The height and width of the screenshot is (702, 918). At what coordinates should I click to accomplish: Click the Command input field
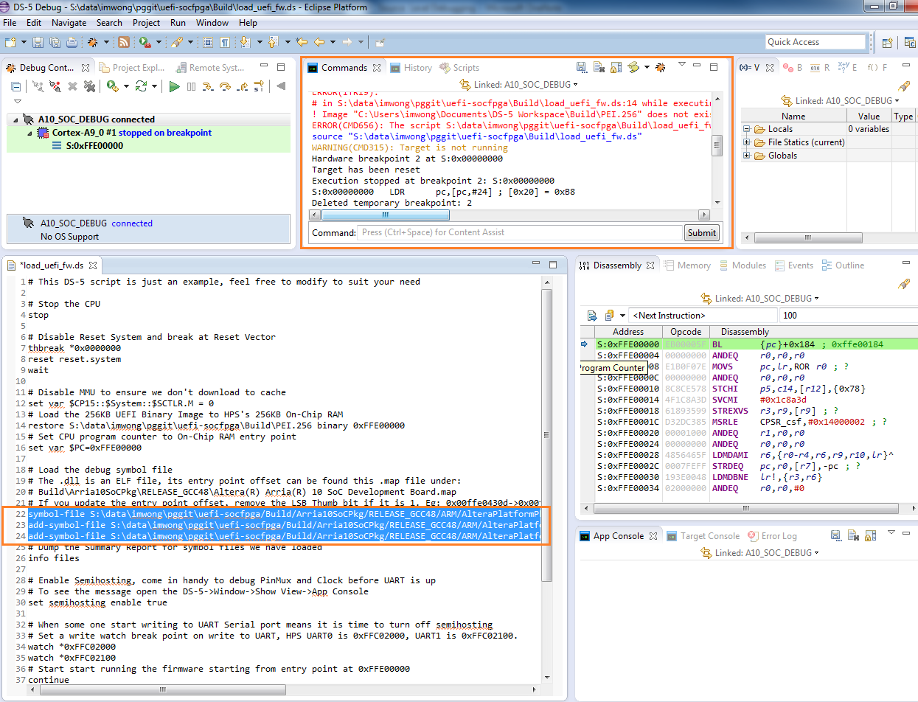[520, 232]
